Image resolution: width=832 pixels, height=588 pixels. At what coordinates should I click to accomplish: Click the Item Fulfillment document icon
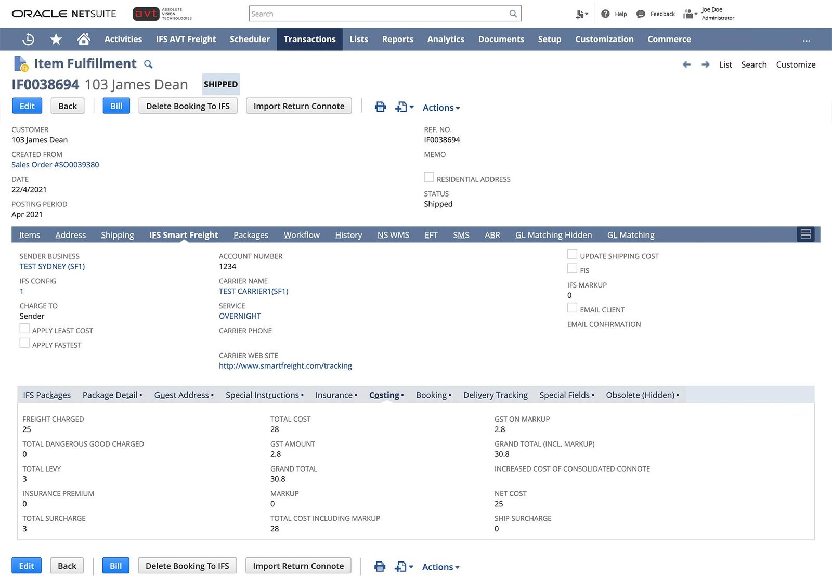coord(20,63)
